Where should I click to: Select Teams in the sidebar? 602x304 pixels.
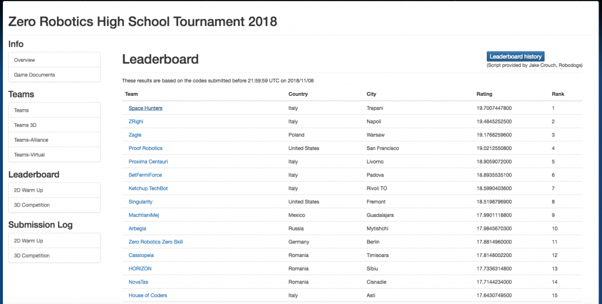pos(54,110)
